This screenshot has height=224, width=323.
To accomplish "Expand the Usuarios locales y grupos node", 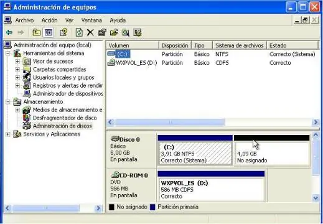I will pyautogui.click(x=17, y=78).
